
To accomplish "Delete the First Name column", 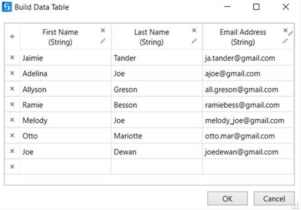I will tap(103, 30).
